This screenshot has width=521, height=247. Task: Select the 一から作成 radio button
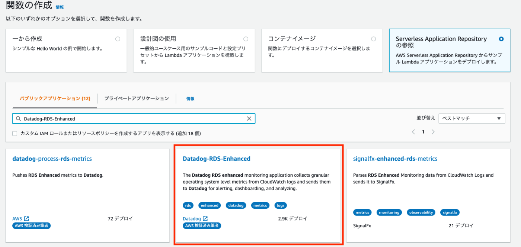[x=118, y=38]
